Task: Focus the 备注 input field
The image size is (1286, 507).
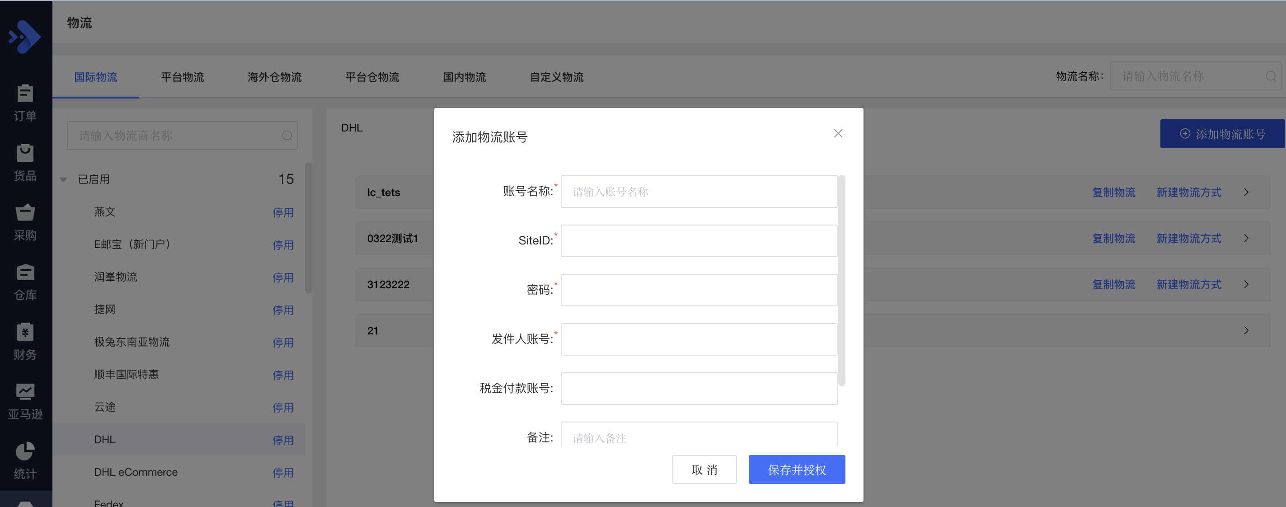Action: point(699,434)
